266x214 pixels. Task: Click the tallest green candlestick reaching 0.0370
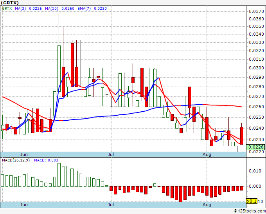(x=59, y=68)
